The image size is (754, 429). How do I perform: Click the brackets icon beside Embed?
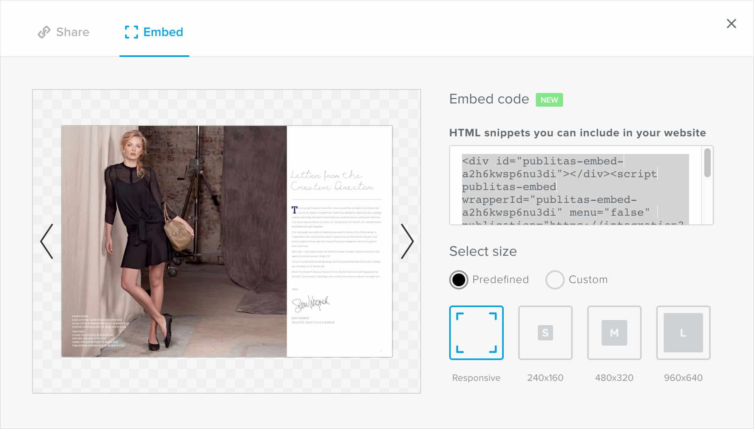click(131, 32)
